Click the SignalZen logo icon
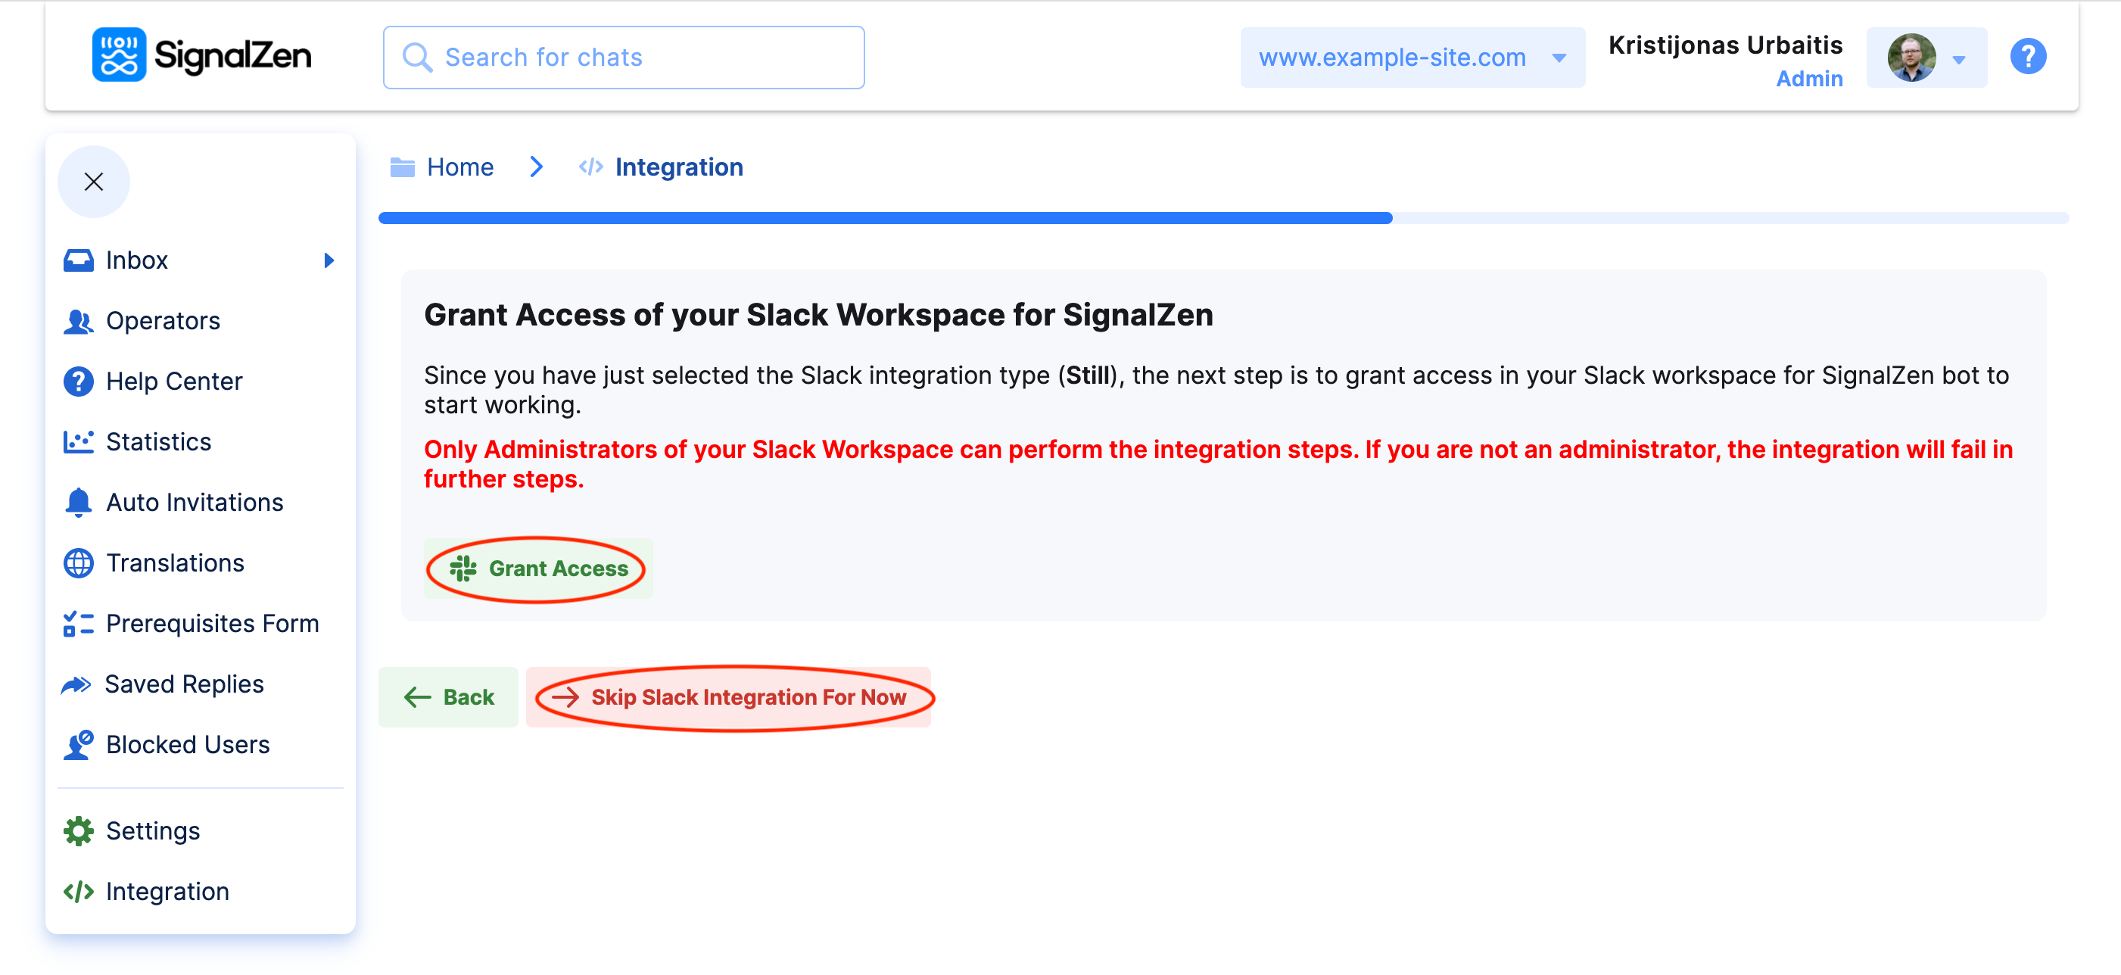 pos(119,55)
